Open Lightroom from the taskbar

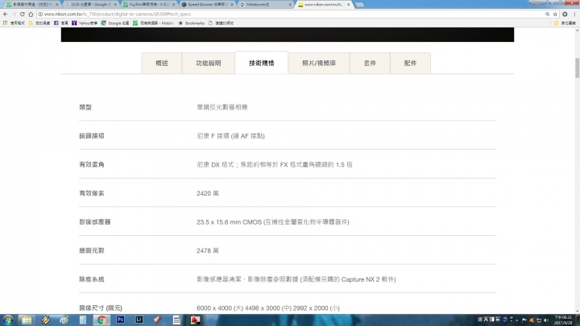(139, 320)
